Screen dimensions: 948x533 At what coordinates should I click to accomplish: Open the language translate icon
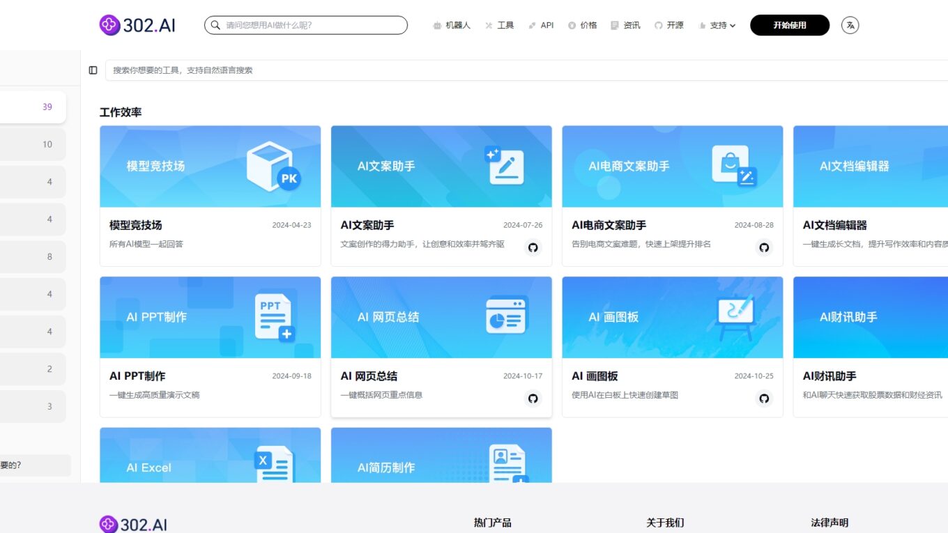(850, 25)
